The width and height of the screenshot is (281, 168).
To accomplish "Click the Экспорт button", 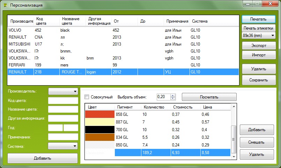I will (x=259, y=46).
